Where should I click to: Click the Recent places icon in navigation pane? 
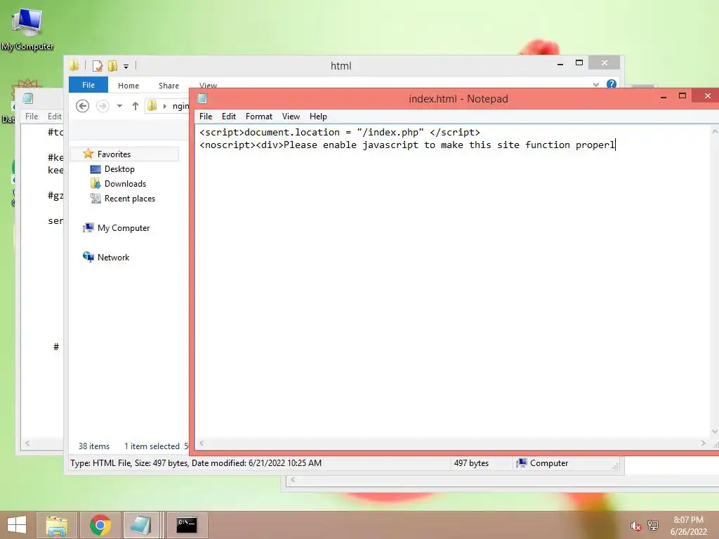95,199
